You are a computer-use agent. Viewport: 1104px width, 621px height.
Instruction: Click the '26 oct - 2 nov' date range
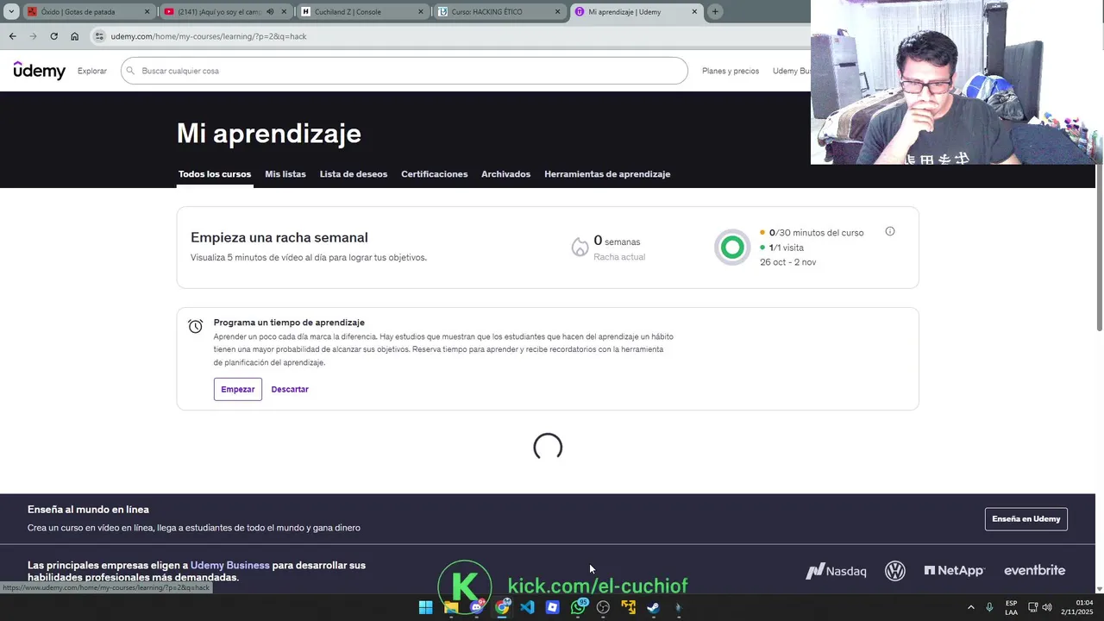click(787, 262)
